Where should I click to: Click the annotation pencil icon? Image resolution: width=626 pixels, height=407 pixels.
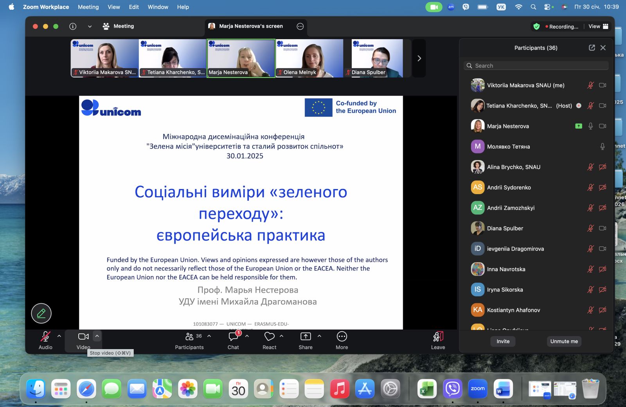click(41, 313)
